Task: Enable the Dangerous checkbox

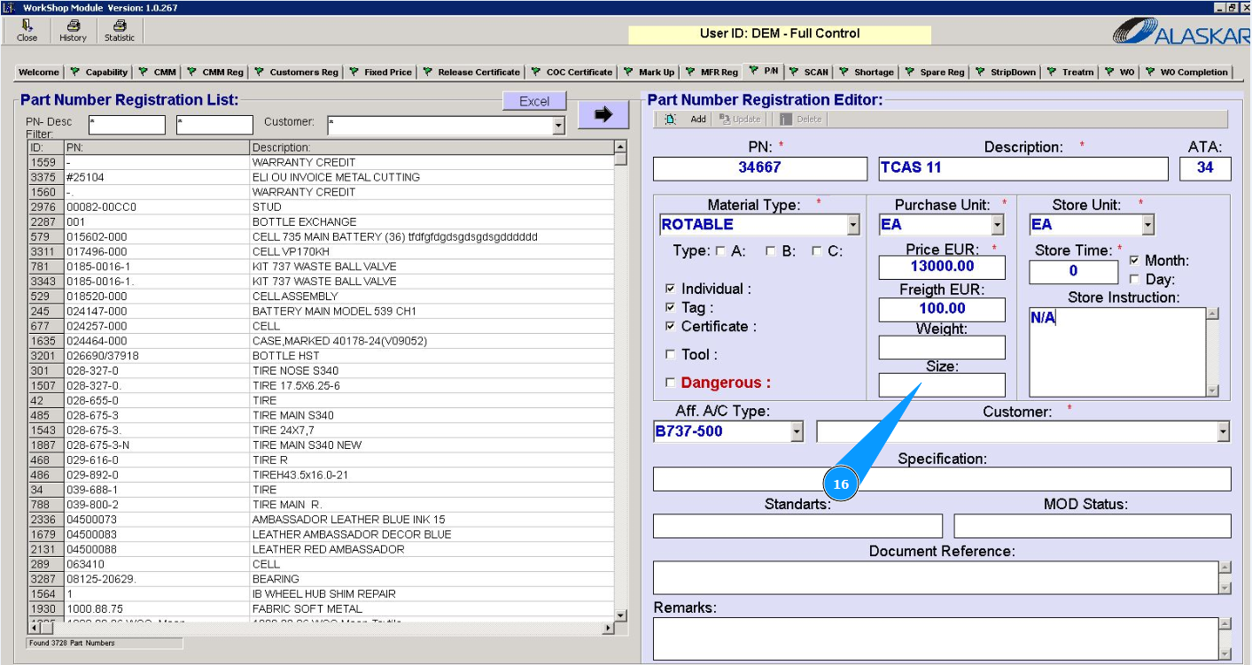Action: coord(671,383)
